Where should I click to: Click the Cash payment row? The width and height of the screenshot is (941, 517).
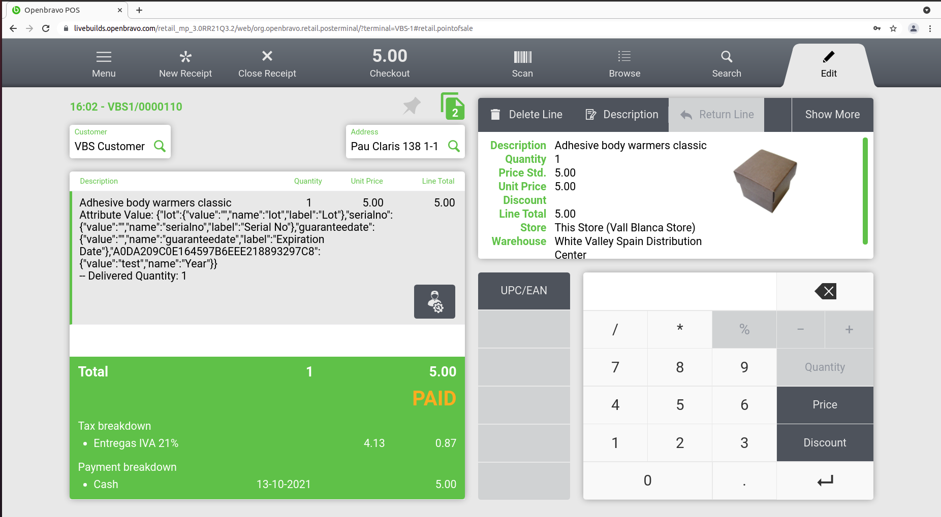coord(267,484)
